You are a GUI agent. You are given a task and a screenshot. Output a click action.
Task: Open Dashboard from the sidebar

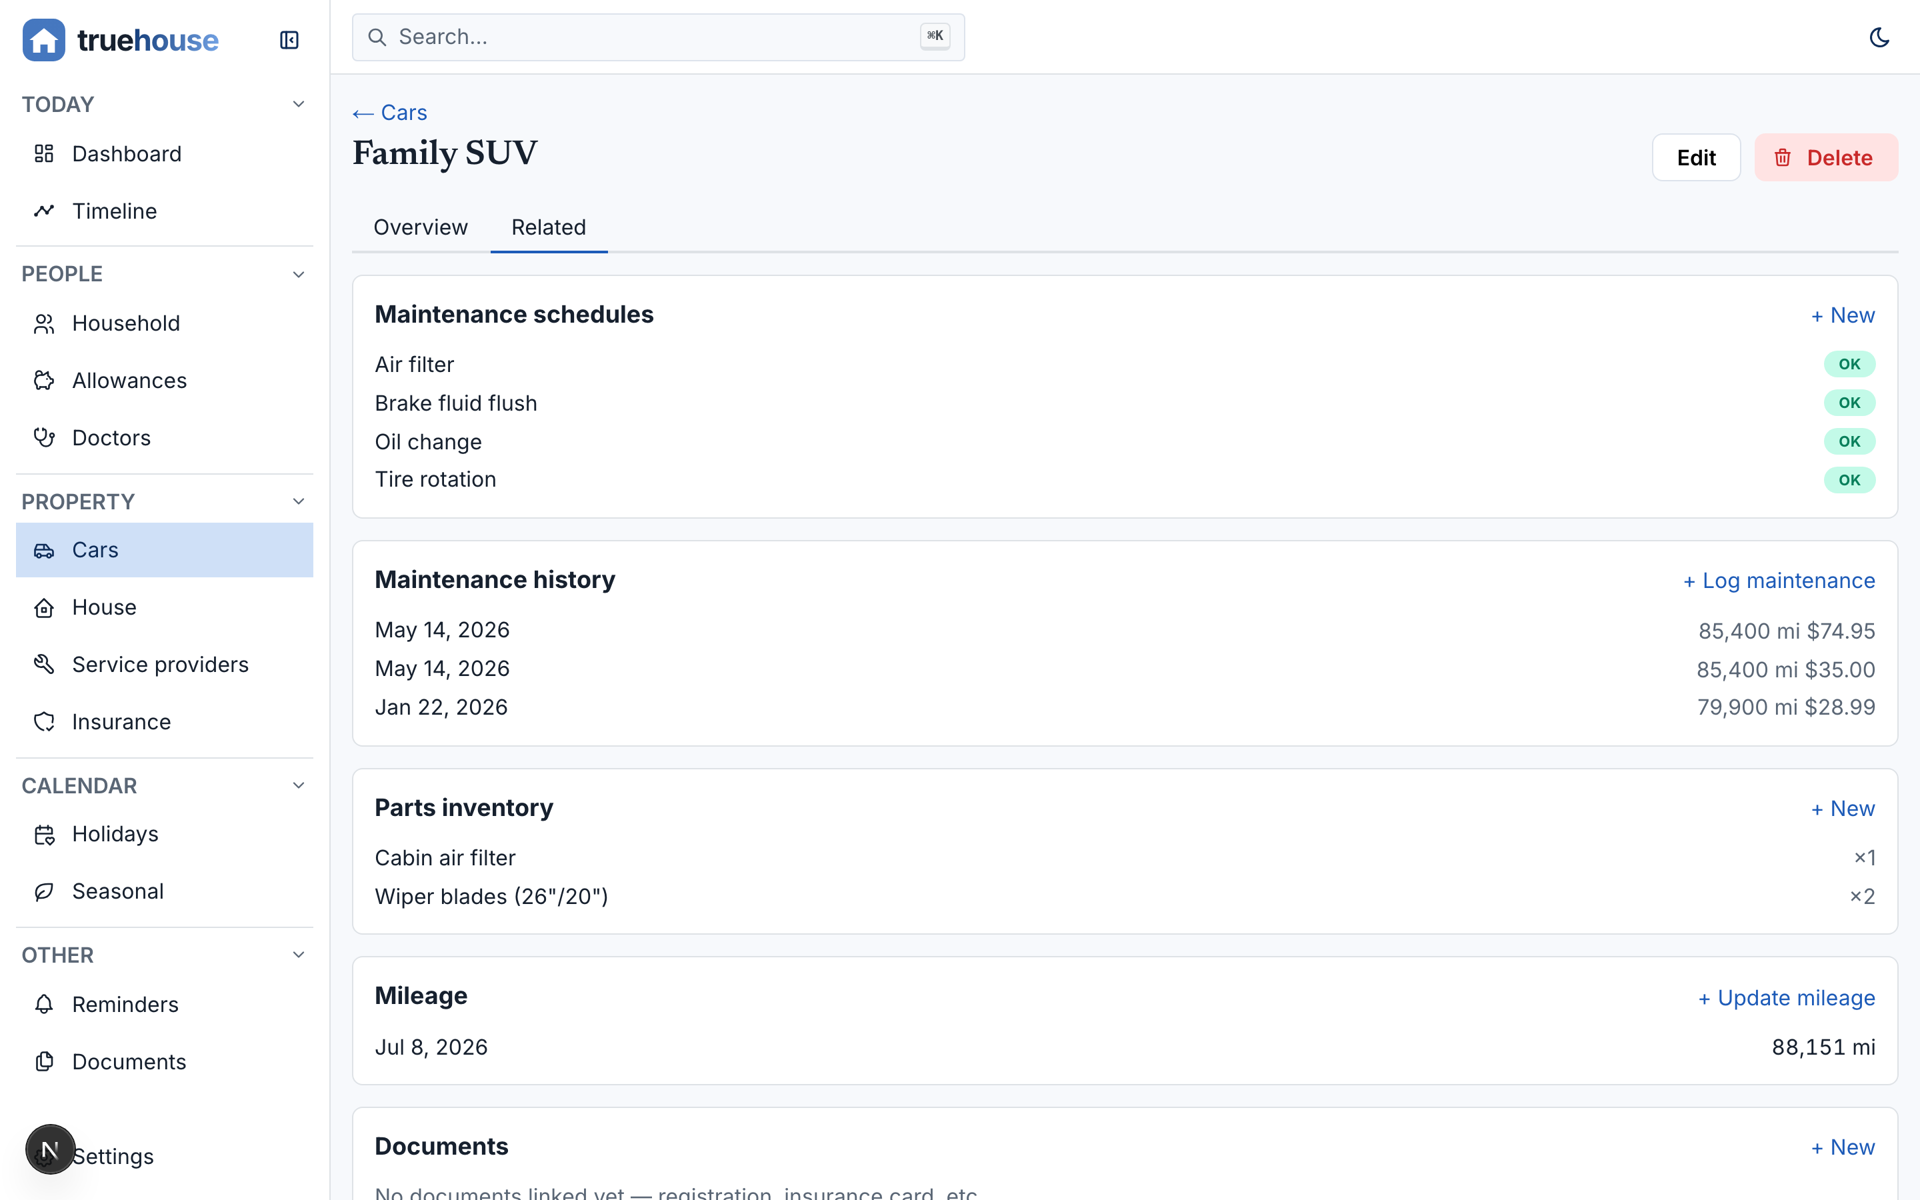164,154
